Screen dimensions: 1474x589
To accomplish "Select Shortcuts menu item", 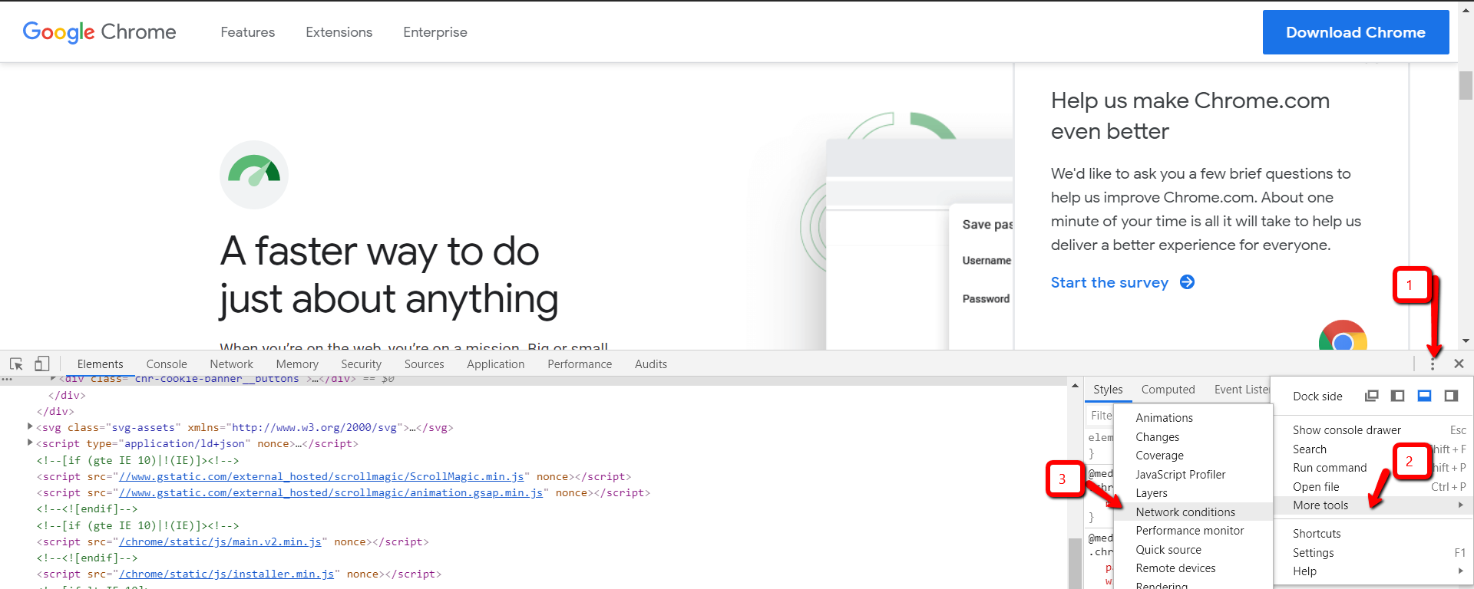I will (x=1373, y=534).
